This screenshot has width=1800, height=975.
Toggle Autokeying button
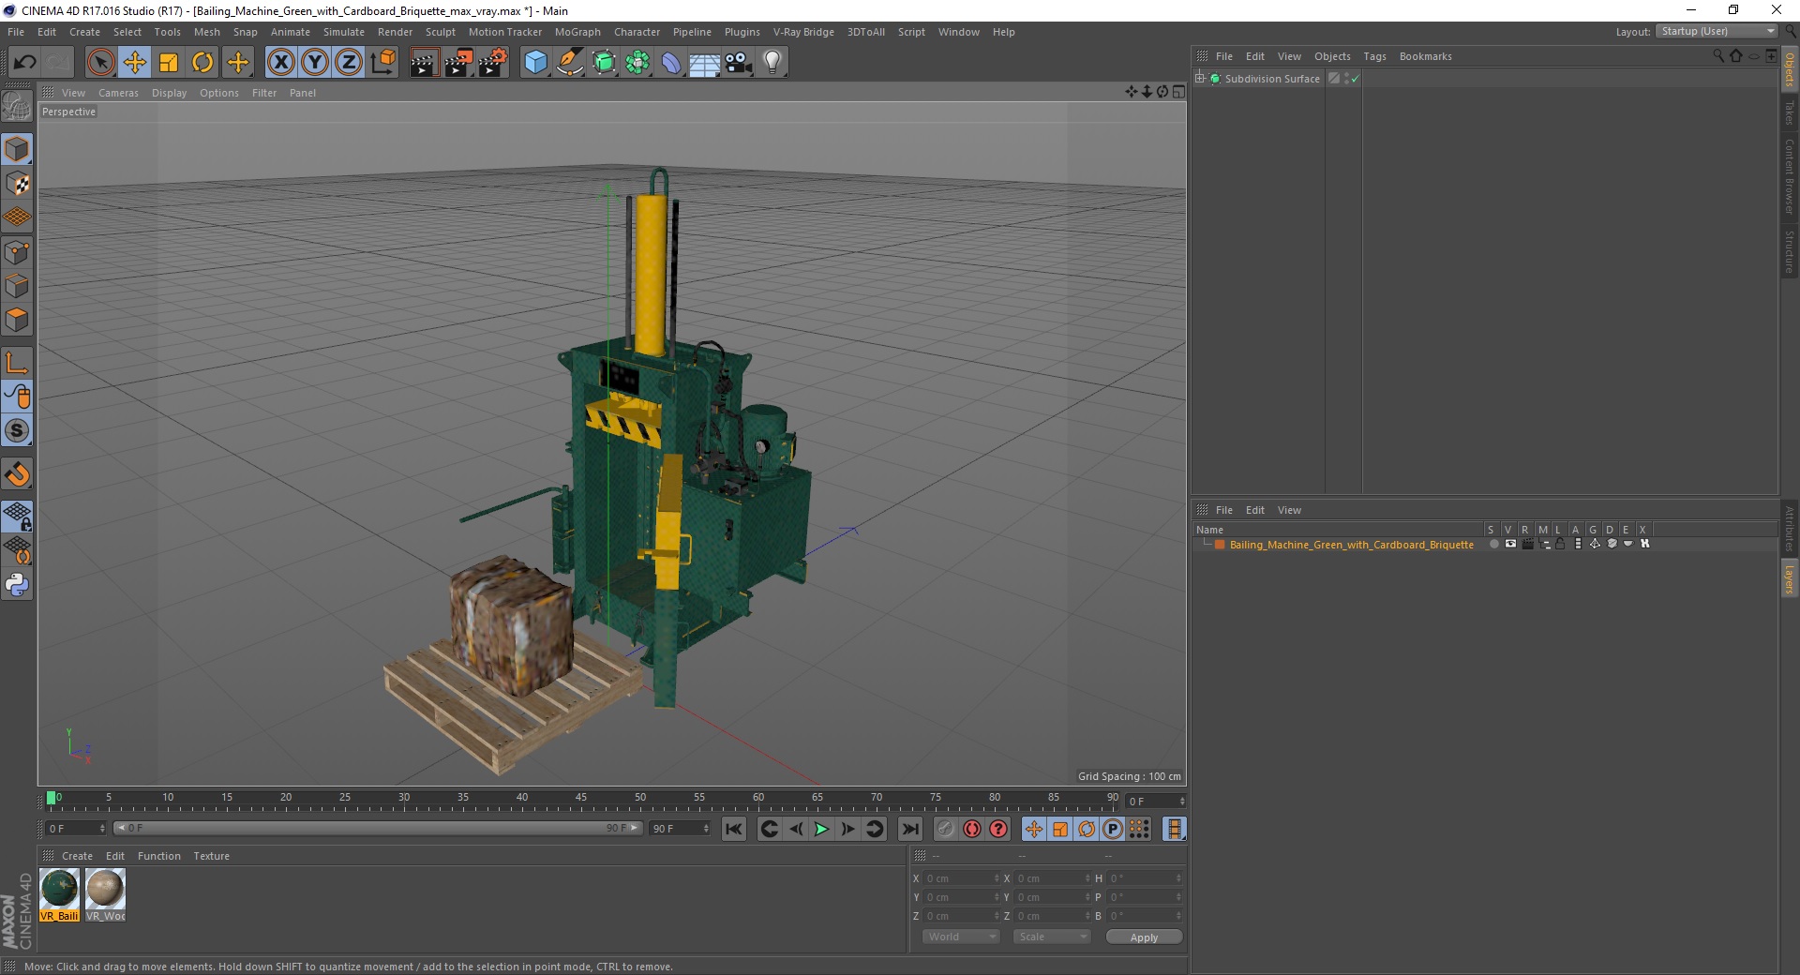click(x=972, y=829)
